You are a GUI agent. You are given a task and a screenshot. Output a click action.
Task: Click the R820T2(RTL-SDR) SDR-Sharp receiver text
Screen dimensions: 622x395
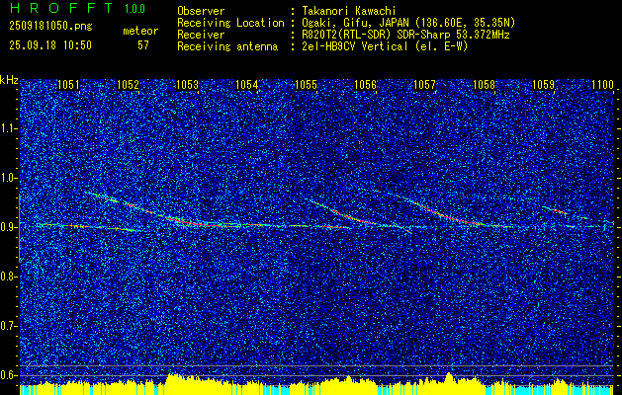[x=405, y=35]
